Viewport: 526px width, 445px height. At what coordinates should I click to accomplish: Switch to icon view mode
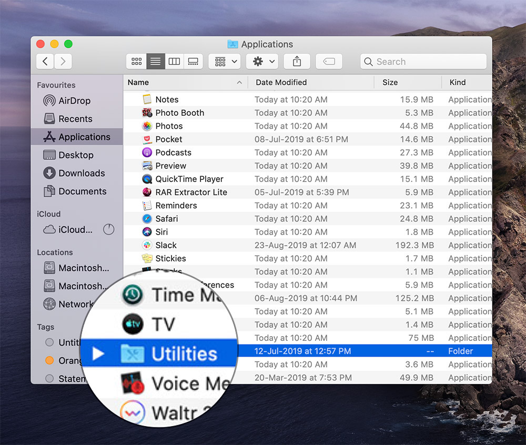(136, 61)
